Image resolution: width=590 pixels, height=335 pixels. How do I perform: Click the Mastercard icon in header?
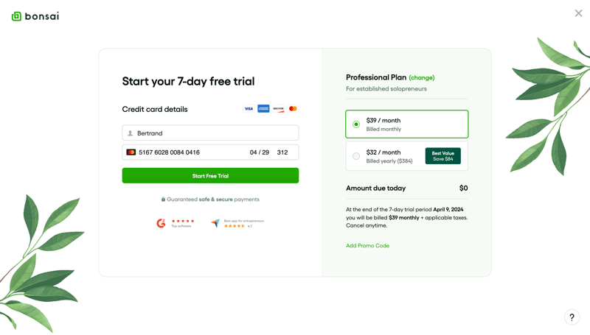(x=293, y=109)
